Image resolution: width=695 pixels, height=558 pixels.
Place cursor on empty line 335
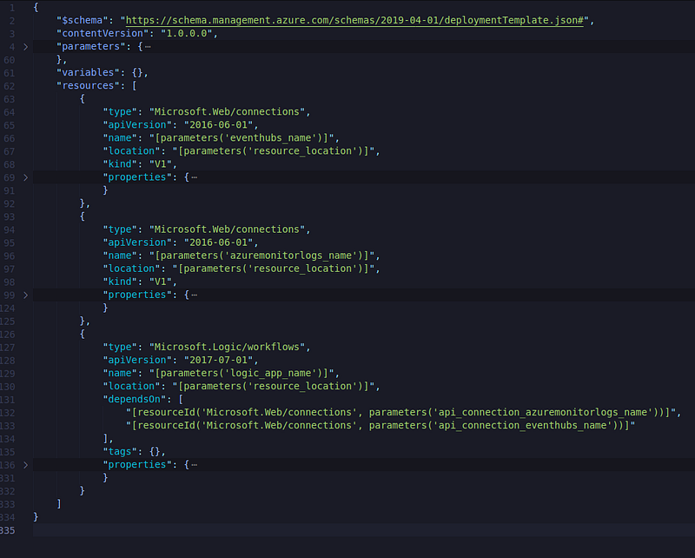[x=363, y=530]
